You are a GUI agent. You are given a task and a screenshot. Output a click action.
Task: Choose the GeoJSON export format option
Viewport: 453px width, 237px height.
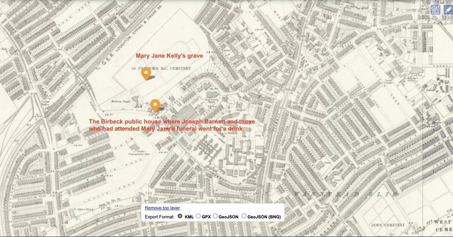click(x=215, y=216)
